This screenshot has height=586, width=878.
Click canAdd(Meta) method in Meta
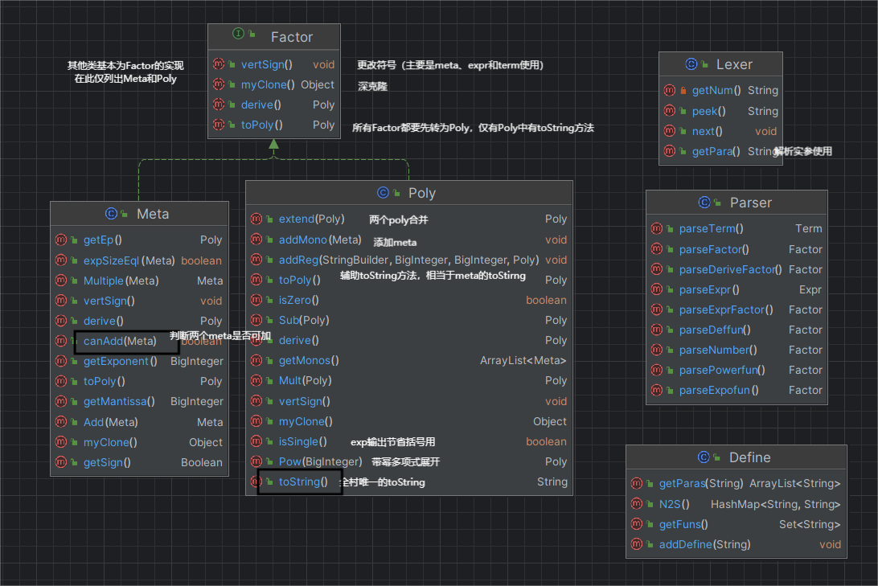[120, 341]
